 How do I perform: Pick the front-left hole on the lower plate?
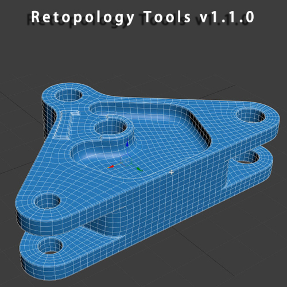coord(50,246)
